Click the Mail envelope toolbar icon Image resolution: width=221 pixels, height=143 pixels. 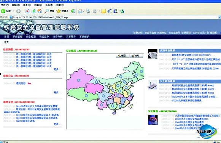(80, 11)
